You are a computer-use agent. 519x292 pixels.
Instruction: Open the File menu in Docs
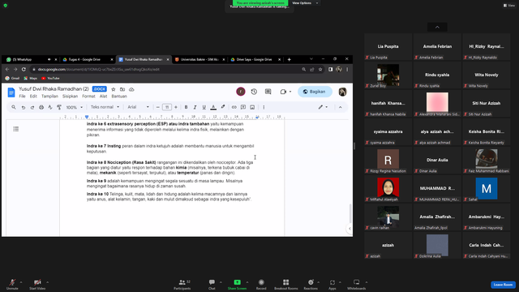point(22,97)
